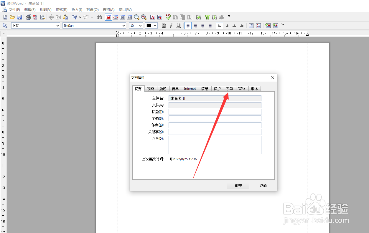Image resolution: width=369 pixels, height=233 pixels.
Task: Open the 文件(F) menu
Action: (x=14, y=10)
